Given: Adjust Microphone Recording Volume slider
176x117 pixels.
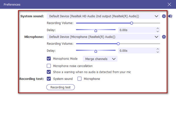Looking at the screenshot, I should click(x=118, y=44).
